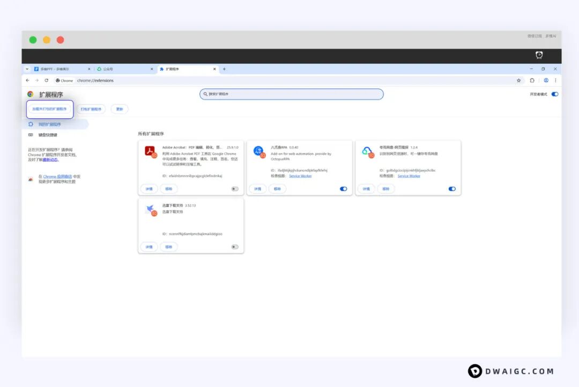This screenshot has height=387, width=579.
Task: Click 移除 on the 迅雷下载支持 card
Action: pos(169,247)
